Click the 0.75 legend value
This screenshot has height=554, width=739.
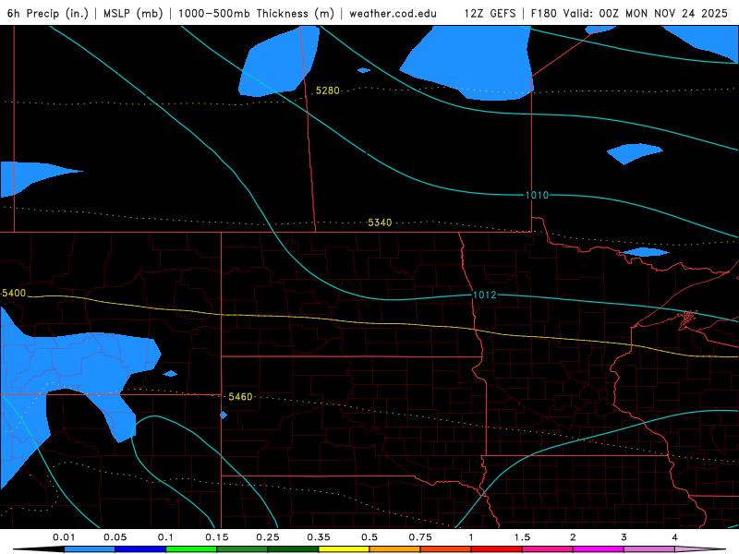[420, 537]
